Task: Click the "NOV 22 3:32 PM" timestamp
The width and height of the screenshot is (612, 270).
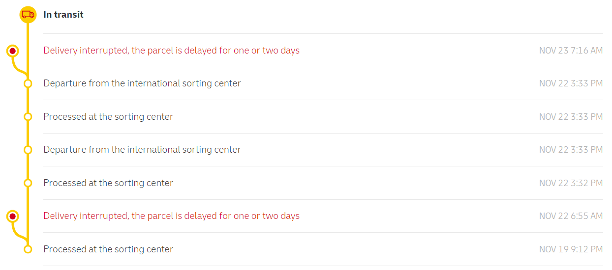Action: (x=571, y=183)
